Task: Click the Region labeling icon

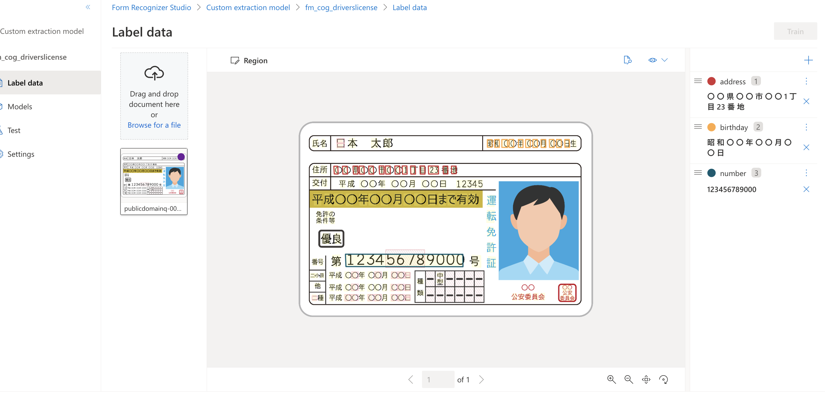Action: click(235, 60)
